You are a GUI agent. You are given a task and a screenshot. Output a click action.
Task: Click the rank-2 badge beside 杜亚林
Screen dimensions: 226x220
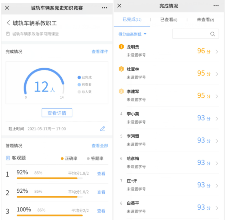coord(121,69)
